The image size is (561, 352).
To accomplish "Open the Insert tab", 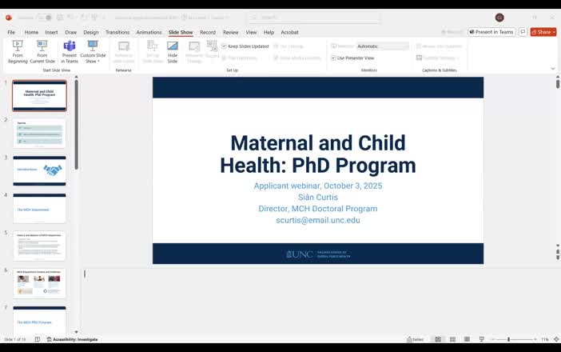I will [51, 32].
